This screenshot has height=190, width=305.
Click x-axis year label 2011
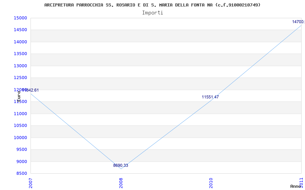(x=301, y=182)
